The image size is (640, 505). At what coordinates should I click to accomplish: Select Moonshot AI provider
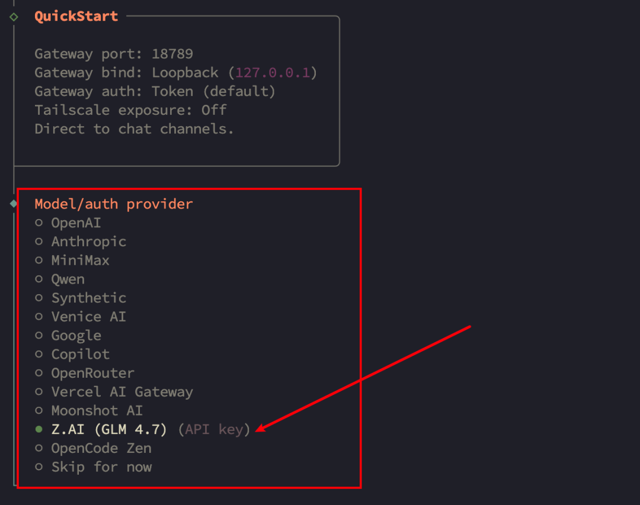(x=97, y=410)
